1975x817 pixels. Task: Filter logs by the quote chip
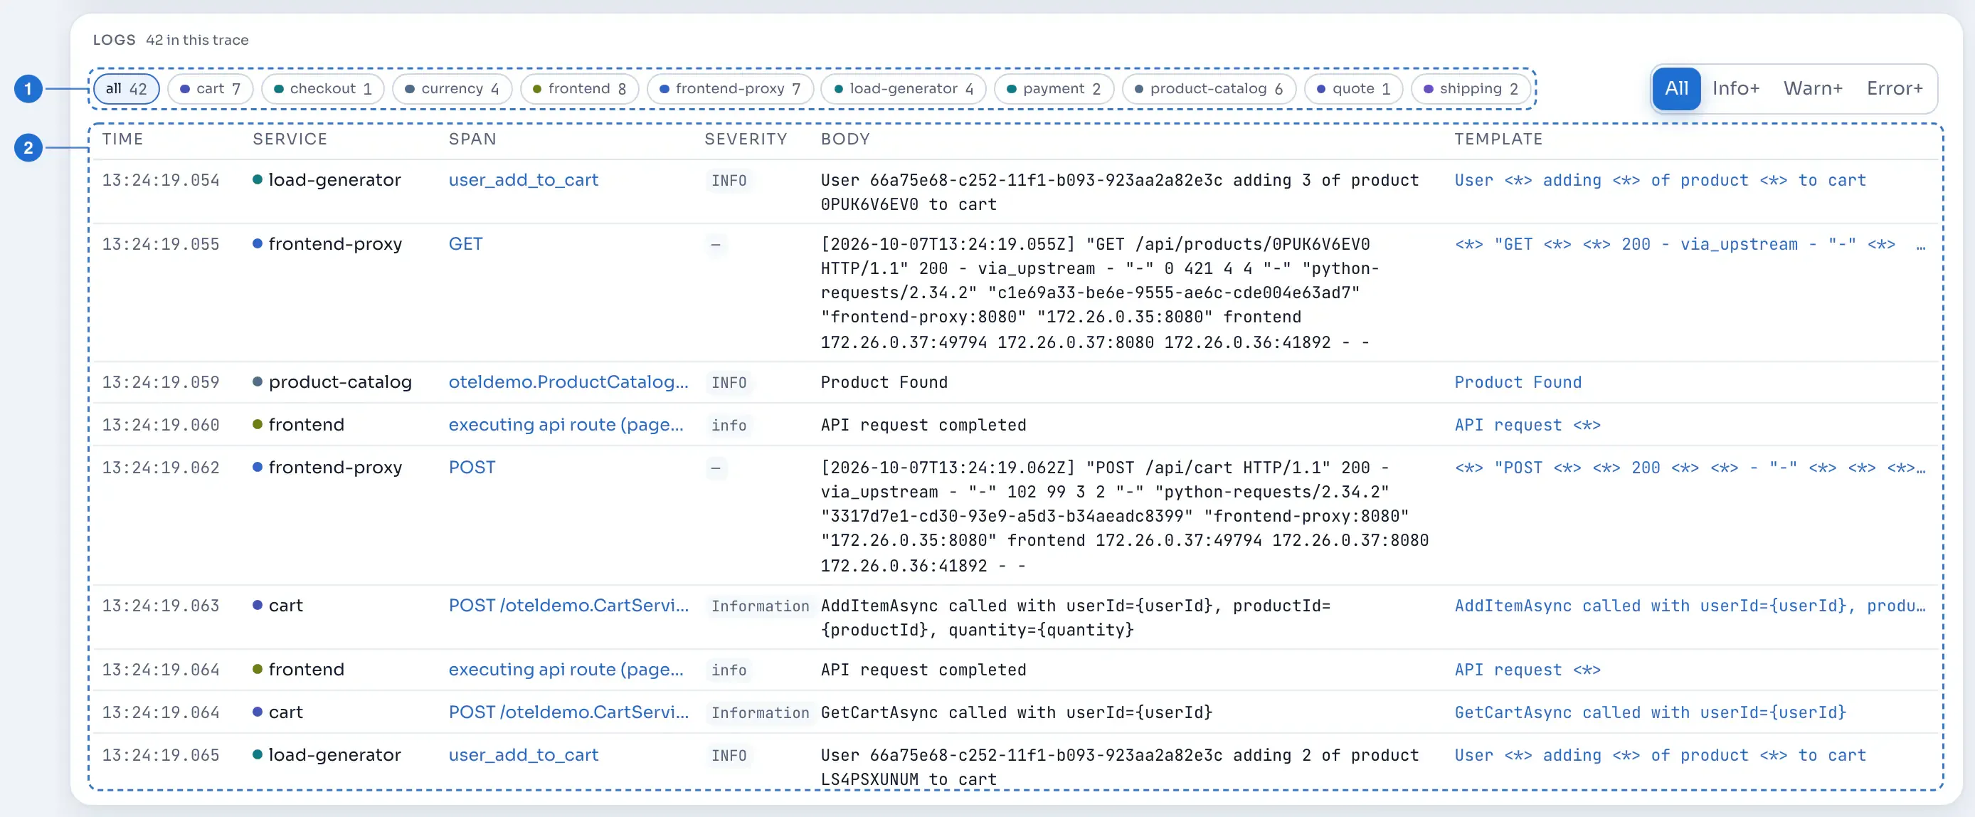(x=1353, y=89)
